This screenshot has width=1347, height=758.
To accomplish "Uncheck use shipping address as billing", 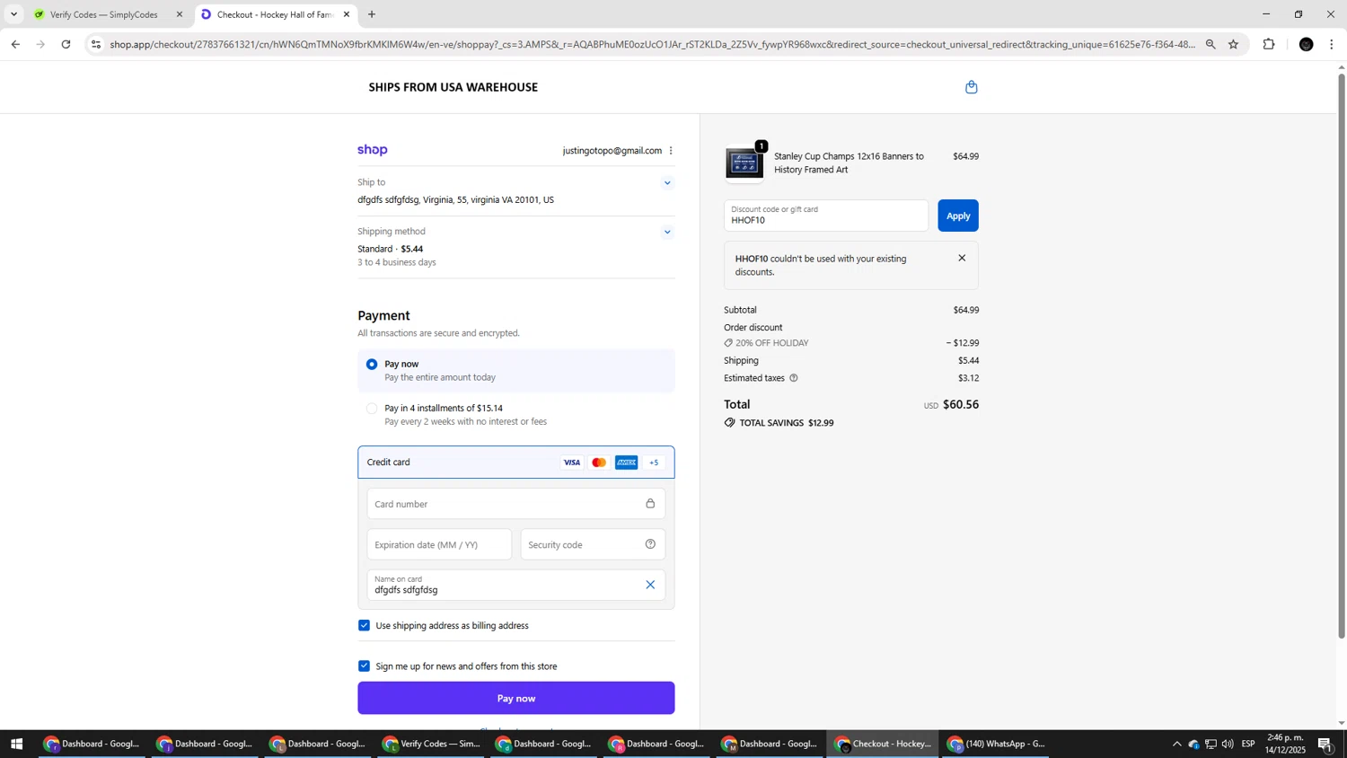I will click(x=364, y=626).
